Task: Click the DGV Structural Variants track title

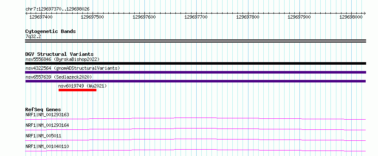Action: click(59, 54)
